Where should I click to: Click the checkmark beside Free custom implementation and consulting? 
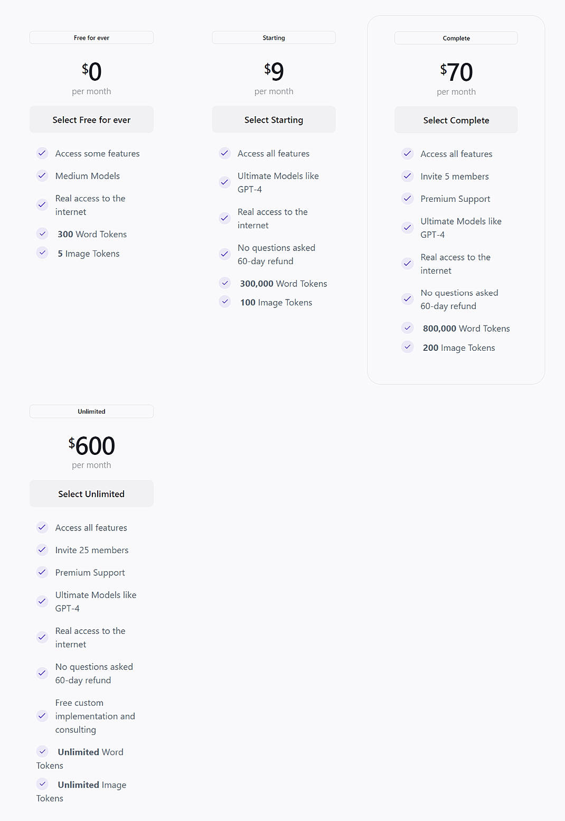(42, 716)
